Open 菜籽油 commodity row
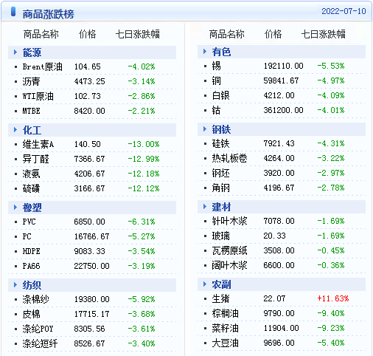Image resolution: width=373 pixels, height=356 pixels. pyautogui.click(x=282, y=328)
